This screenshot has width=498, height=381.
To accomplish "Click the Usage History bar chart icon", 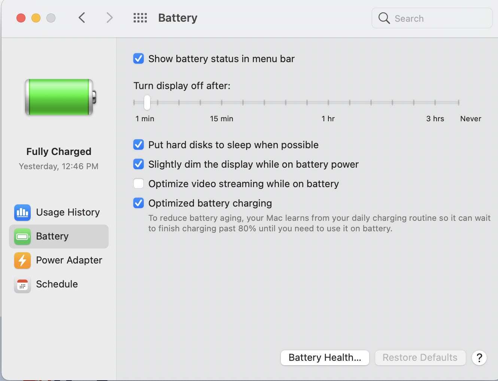I will 22,213.
